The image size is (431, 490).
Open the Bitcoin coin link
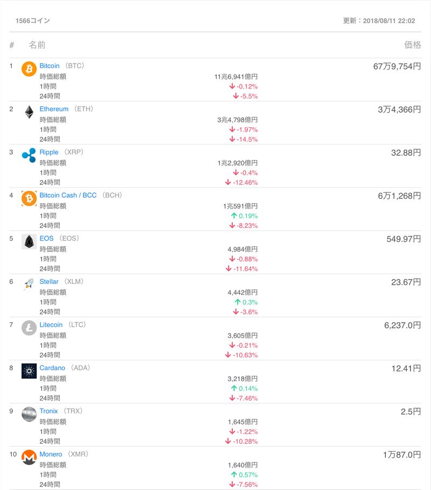tap(50, 66)
